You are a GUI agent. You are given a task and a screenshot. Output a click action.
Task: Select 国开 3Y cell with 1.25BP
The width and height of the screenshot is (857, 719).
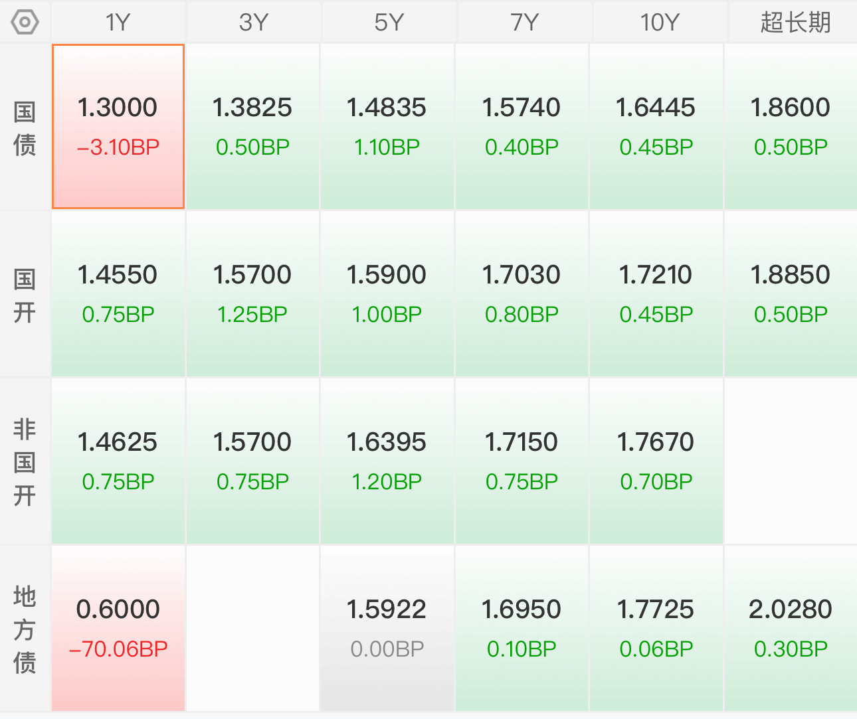pyautogui.click(x=252, y=294)
